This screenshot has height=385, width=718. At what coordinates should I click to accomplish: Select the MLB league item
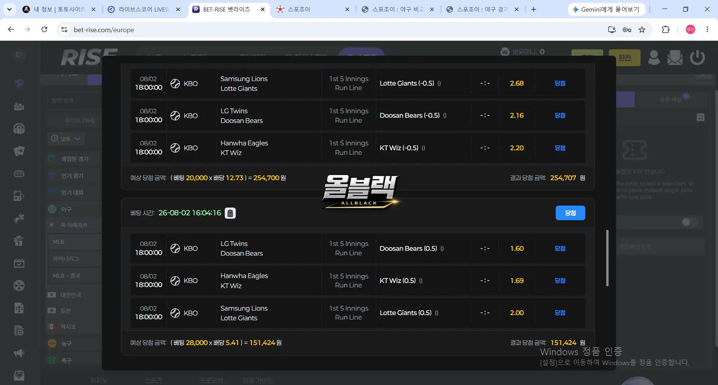pos(75,242)
